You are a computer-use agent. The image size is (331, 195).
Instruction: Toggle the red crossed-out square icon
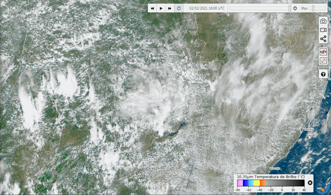pos(323,61)
